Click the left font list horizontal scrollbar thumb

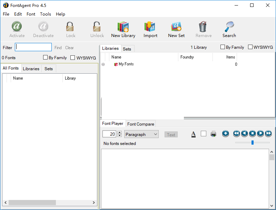point(32,203)
